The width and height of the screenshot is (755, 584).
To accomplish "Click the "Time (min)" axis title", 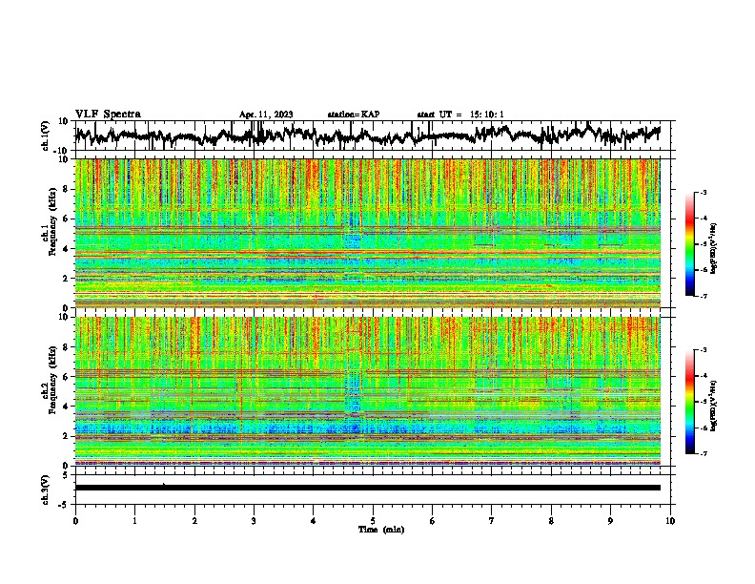I will pyautogui.click(x=381, y=530).
